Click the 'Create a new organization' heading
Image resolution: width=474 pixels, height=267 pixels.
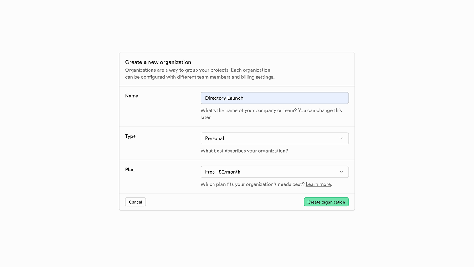point(158,62)
